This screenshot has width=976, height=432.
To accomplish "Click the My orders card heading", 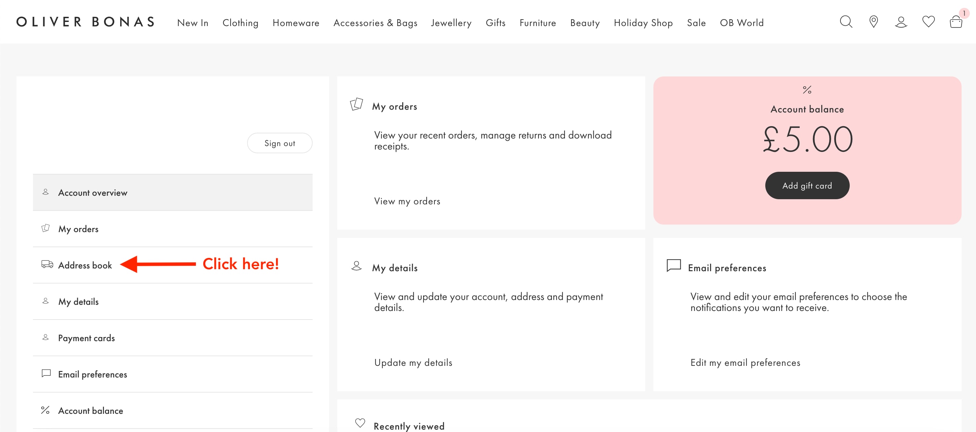I will coord(394,106).
